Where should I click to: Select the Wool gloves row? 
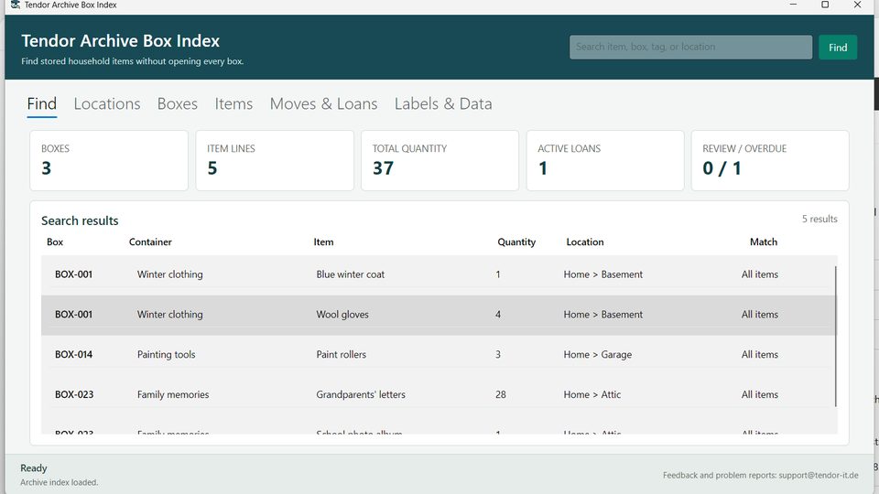[x=439, y=315]
